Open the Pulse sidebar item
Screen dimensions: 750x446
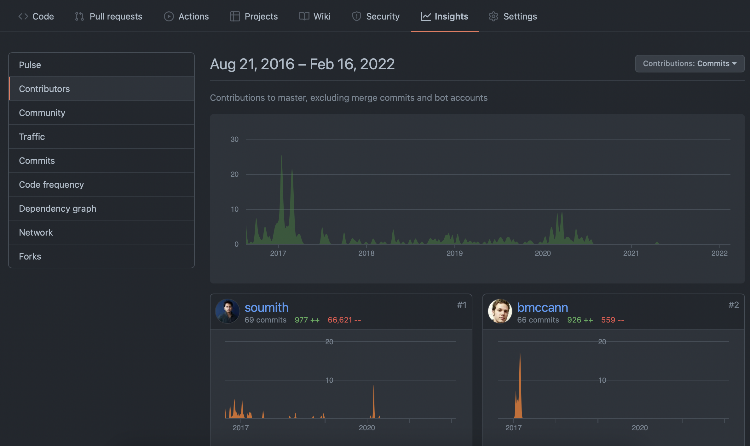tap(30, 65)
